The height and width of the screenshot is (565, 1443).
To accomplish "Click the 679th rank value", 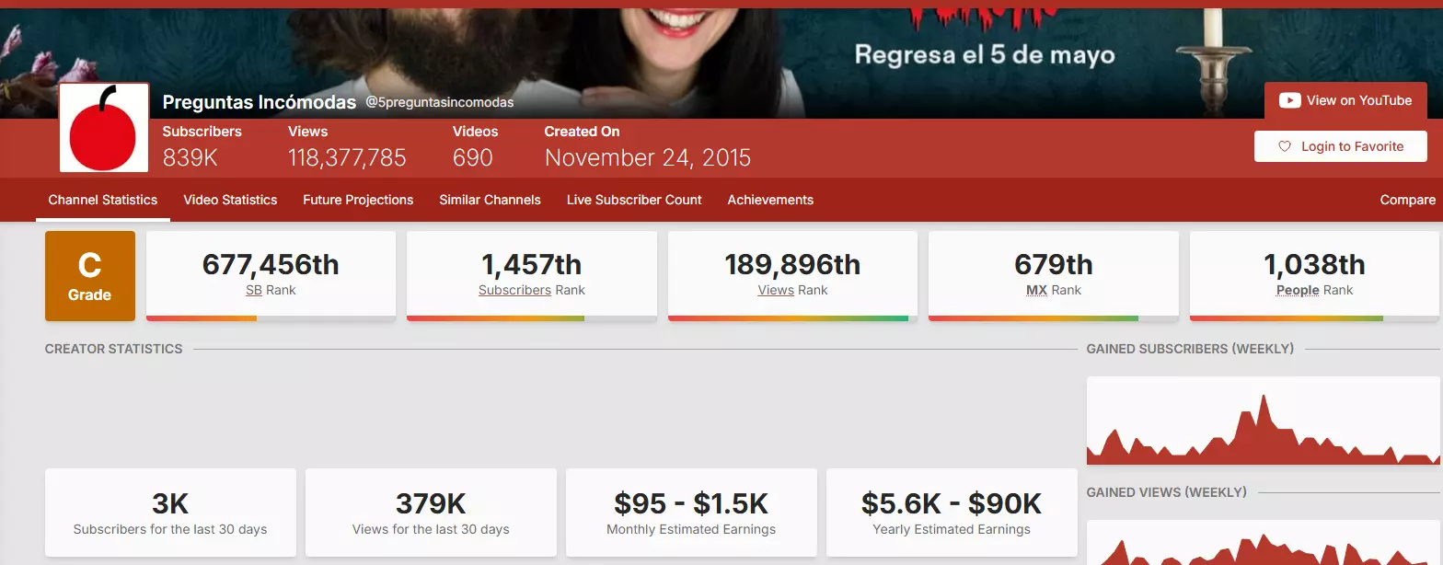I will pos(1054,265).
